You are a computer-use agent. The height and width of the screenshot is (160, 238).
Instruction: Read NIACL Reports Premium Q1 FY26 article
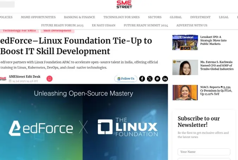point(216,91)
